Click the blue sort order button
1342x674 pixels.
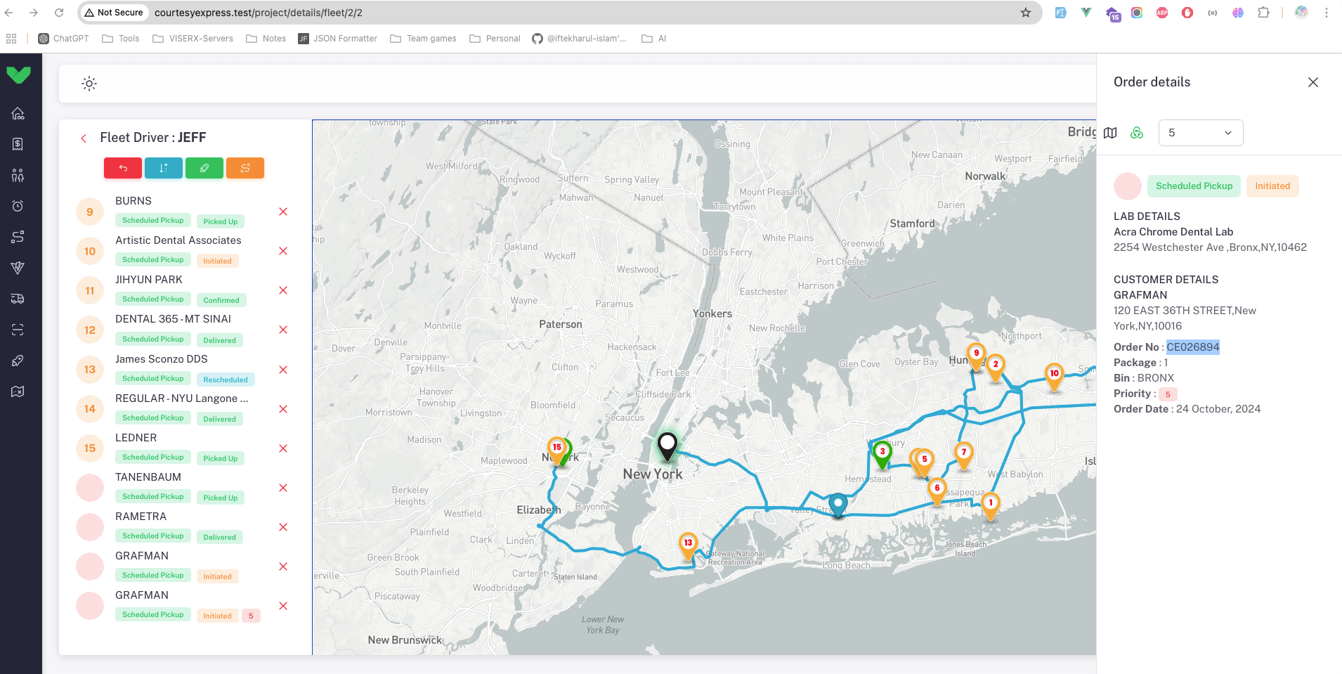tap(164, 168)
